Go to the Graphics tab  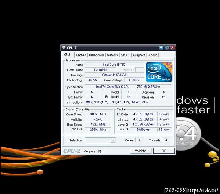click(139, 55)
